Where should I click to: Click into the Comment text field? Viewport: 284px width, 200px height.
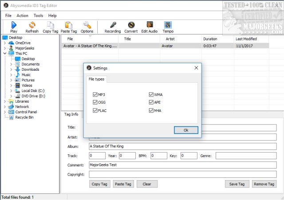coord(182,165)
